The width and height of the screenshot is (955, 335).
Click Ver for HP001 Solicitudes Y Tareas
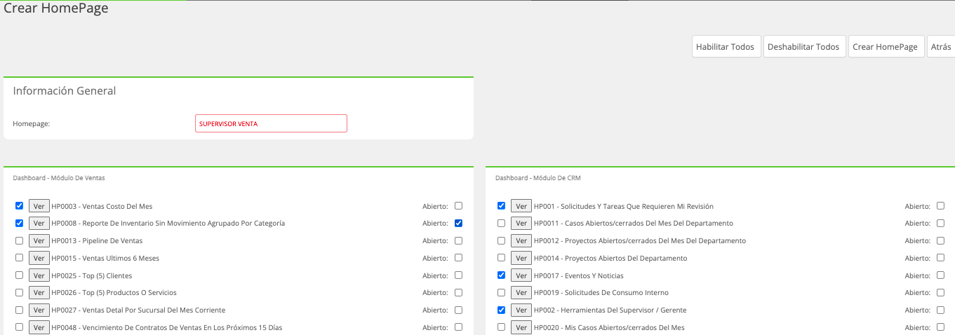pos(521,206)
